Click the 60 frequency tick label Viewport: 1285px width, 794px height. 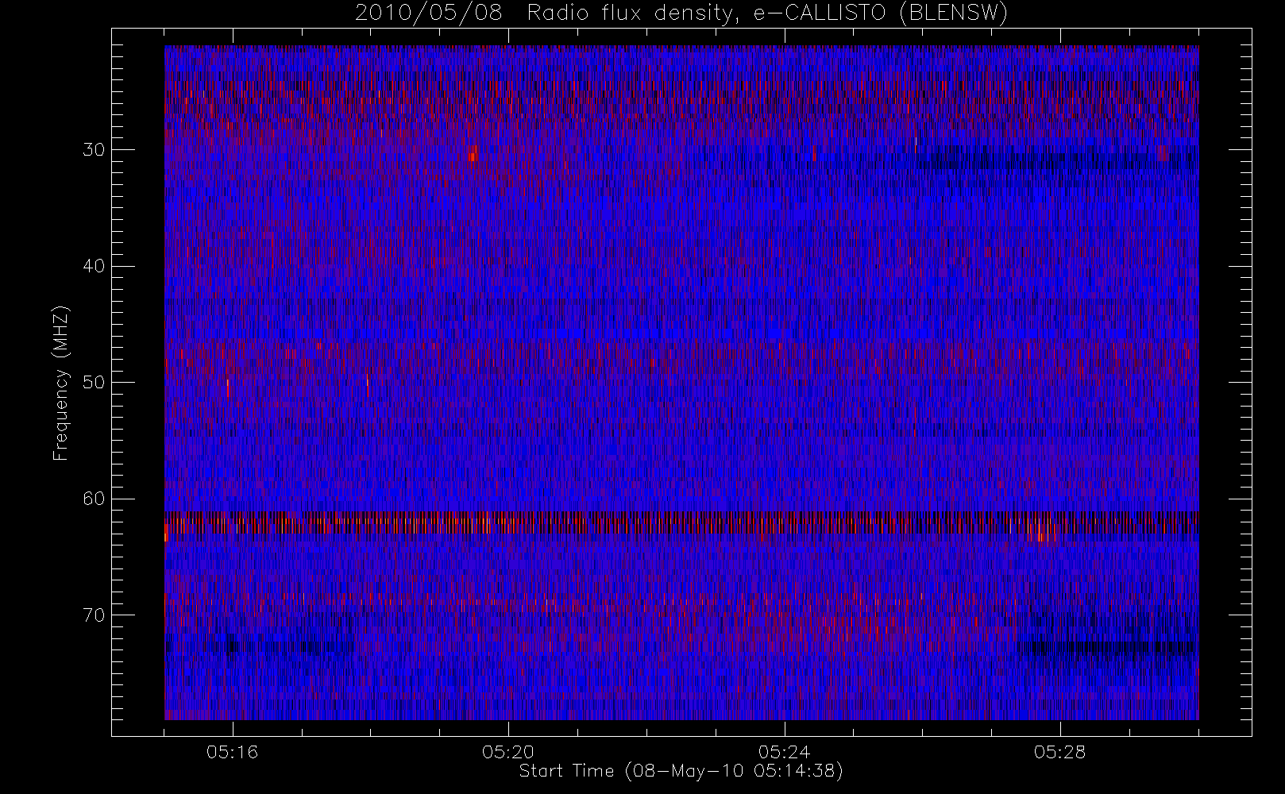coord(94,499)
